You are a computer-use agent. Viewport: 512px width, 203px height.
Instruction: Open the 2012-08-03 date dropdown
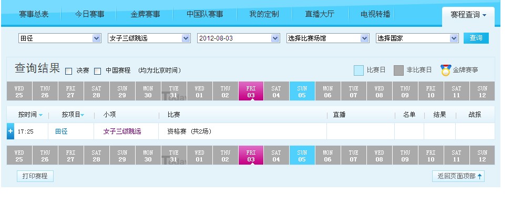[239, 38]
